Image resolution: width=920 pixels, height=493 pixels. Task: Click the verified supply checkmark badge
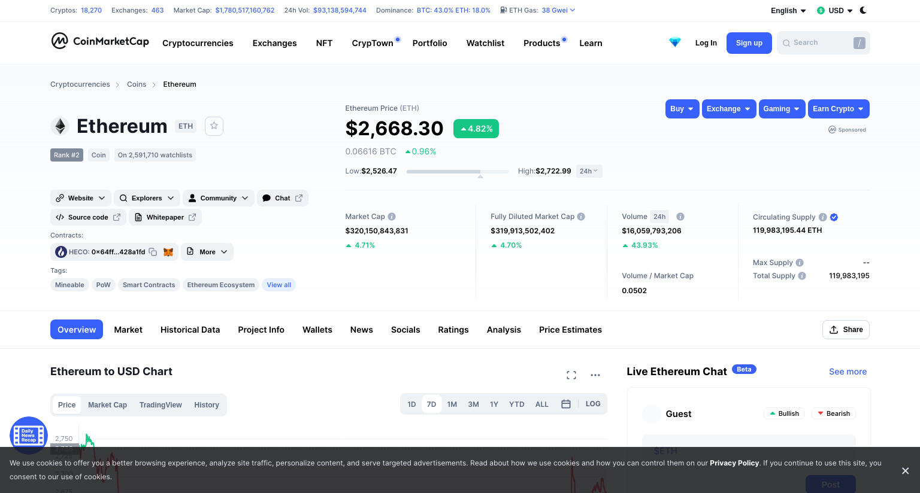(834, 217)
